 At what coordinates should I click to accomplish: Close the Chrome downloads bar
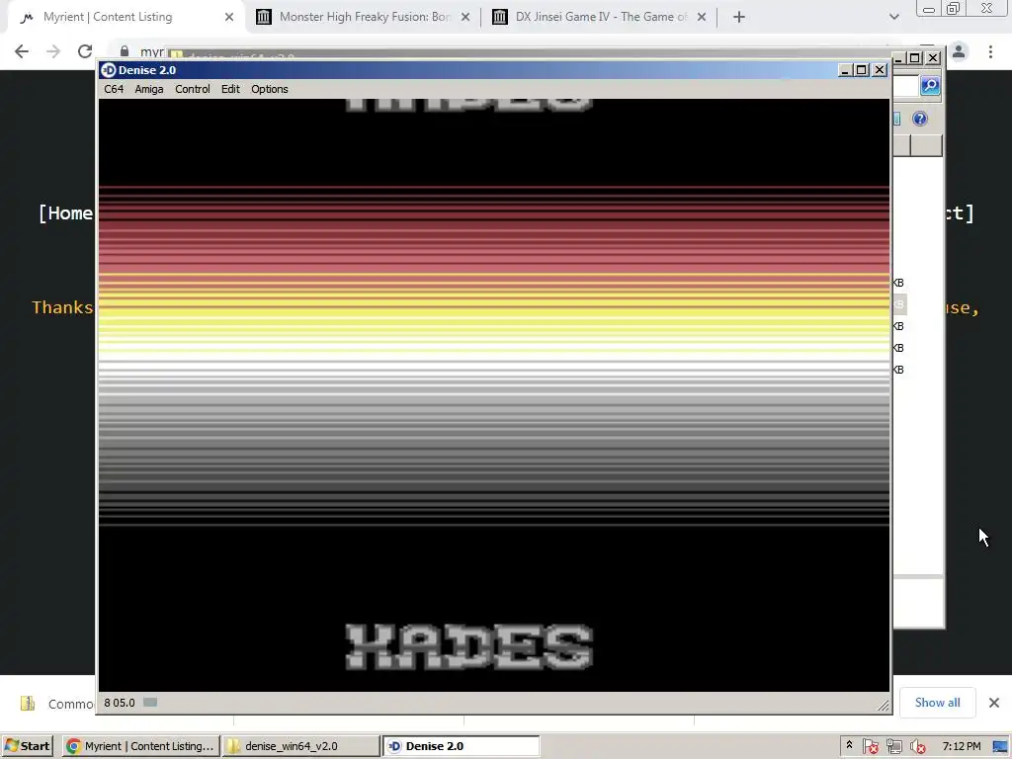point(994,703)
